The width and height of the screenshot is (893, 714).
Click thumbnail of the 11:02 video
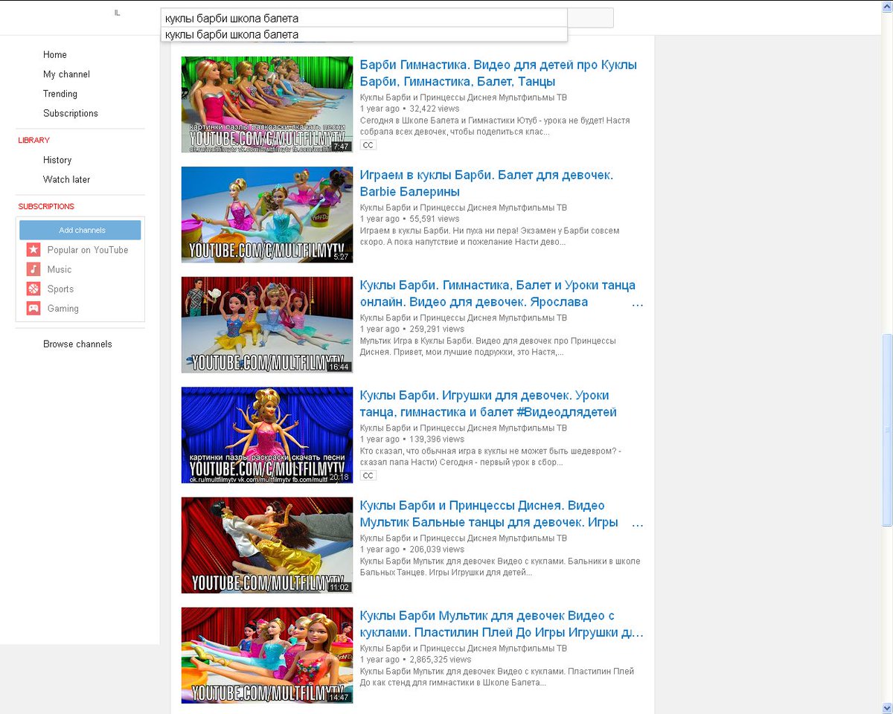tap(267, 544)
